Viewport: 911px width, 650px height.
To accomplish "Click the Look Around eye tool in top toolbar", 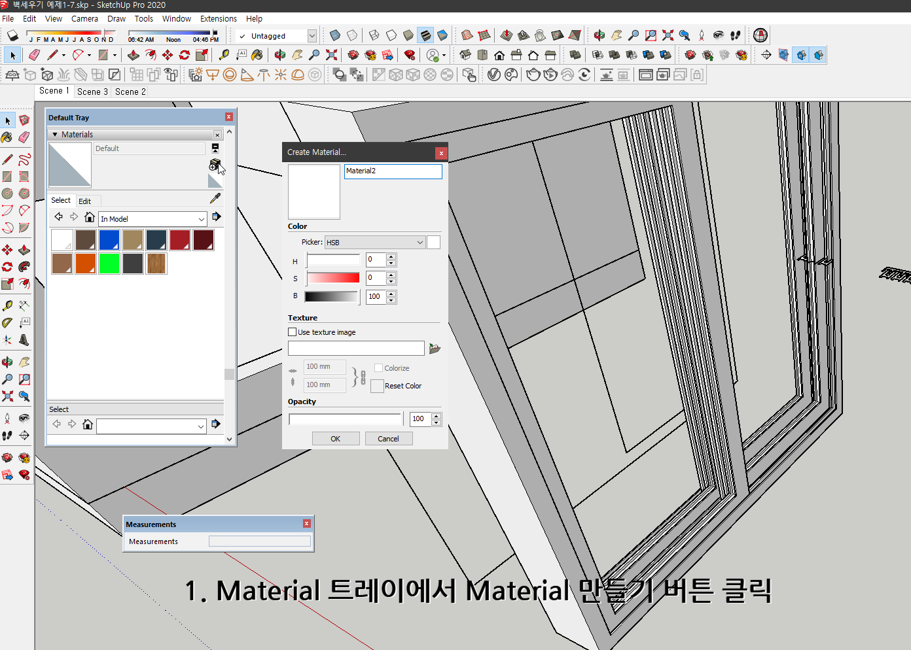I will (719, 35).
